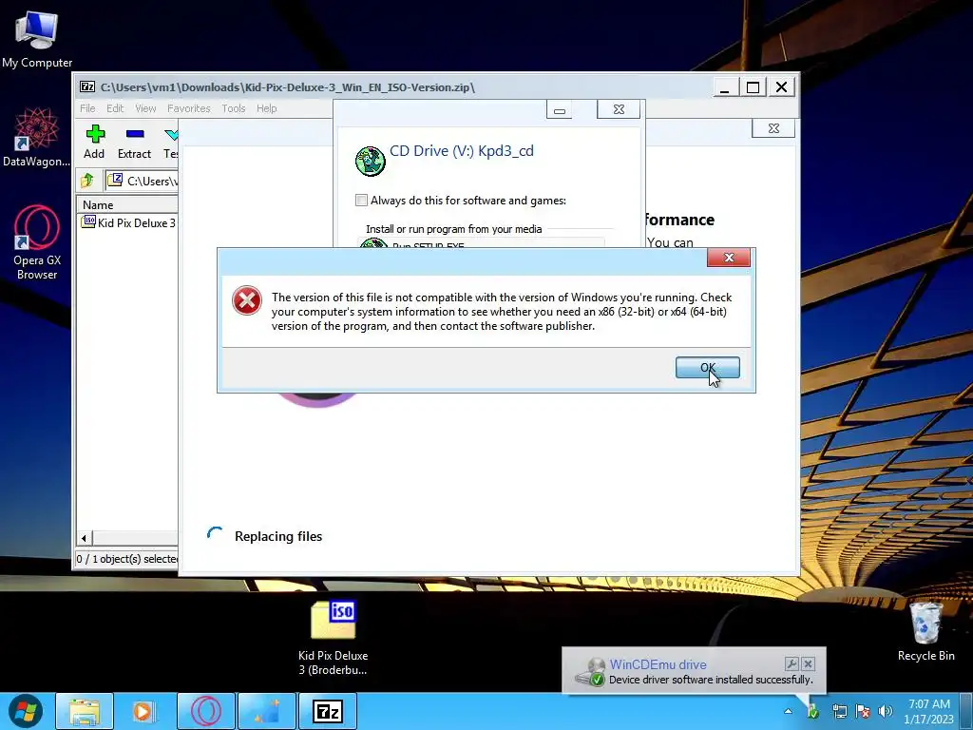This screenshot has width=973, height=730.
Task: Close the error dialog with red X
Action: [729, 258]
